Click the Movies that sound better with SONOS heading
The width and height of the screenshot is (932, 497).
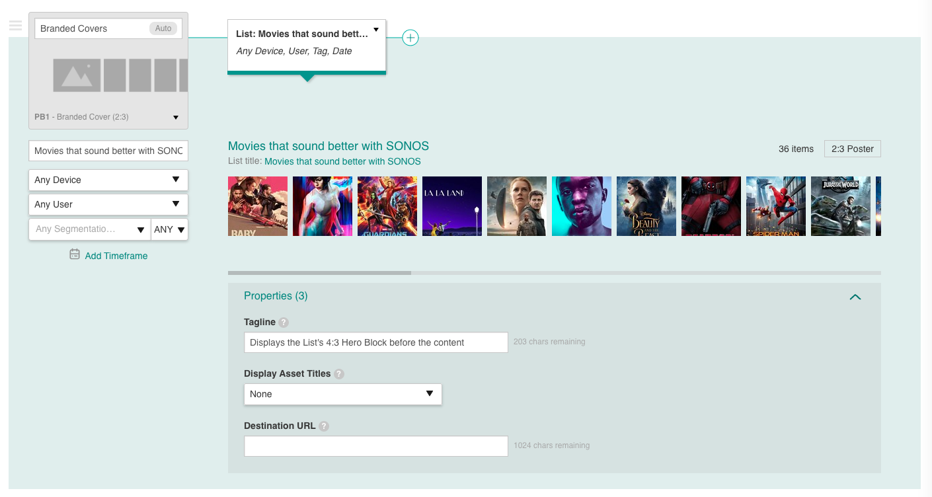[329, 146]
